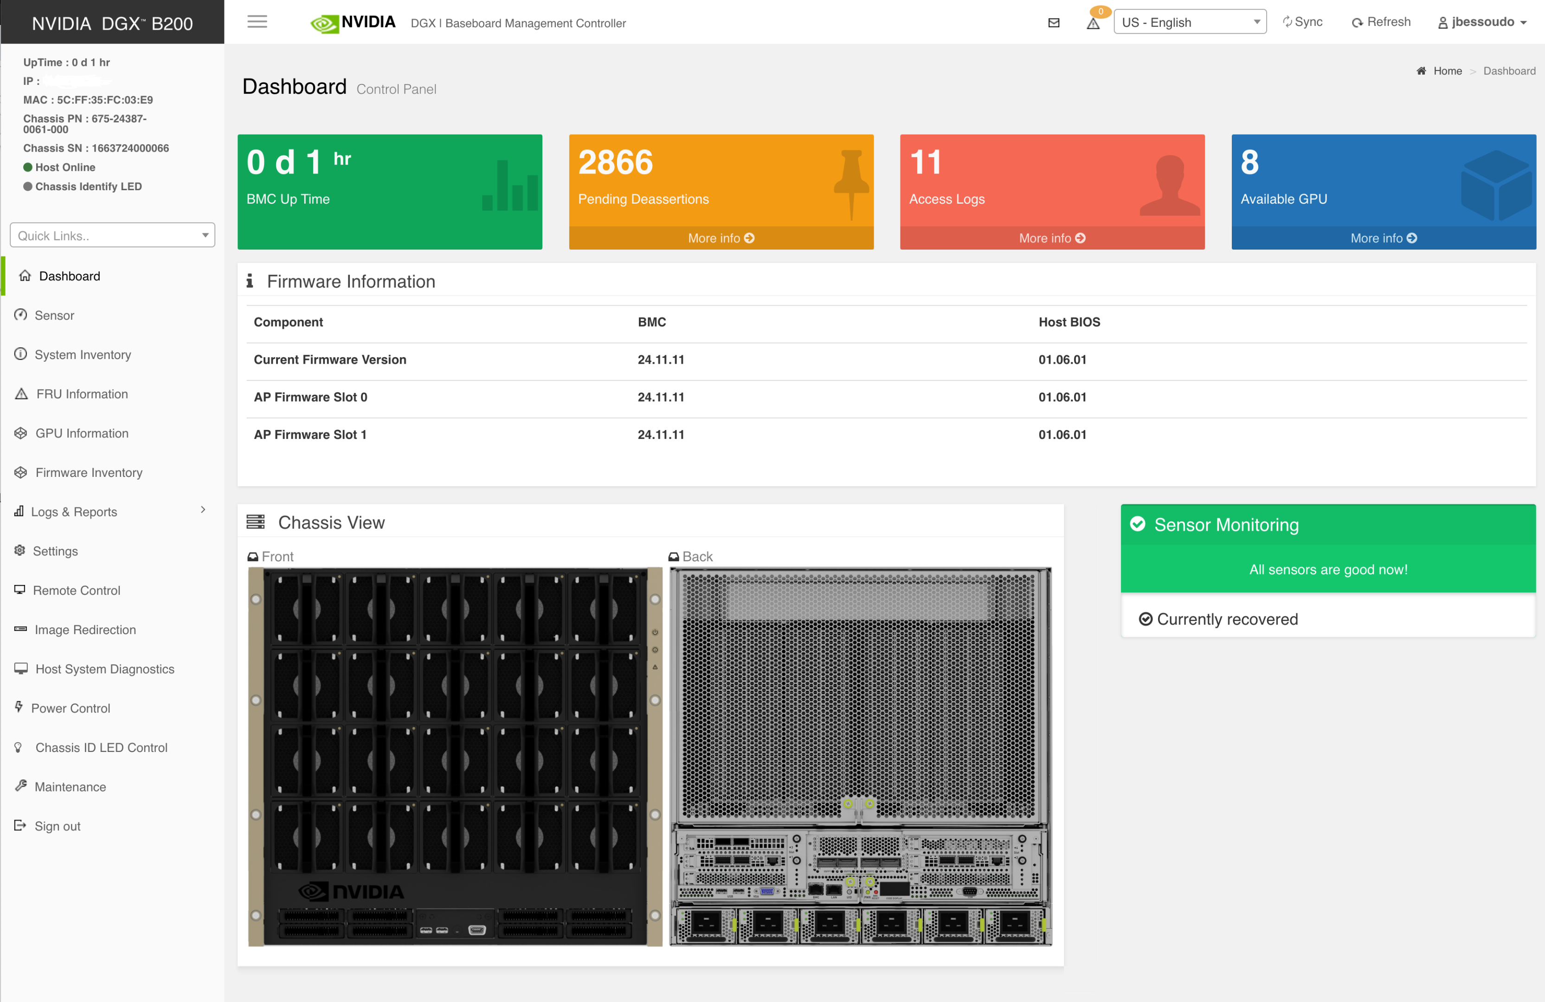Click the Remote Control monitor icon

tap(20, 589)
